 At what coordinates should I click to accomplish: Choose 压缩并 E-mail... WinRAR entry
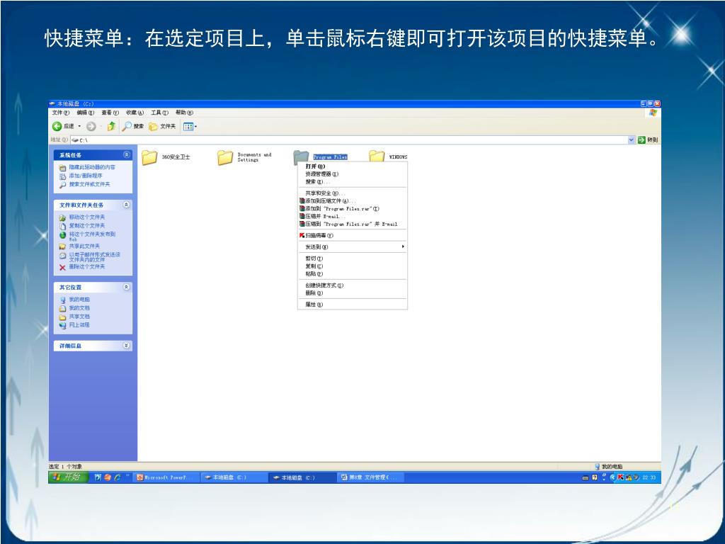pyautogui.click(x=353, y=217)
